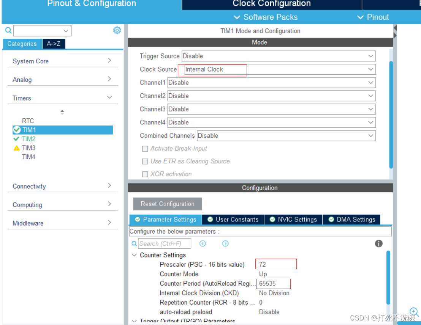Open the User Constants tab

233,220
